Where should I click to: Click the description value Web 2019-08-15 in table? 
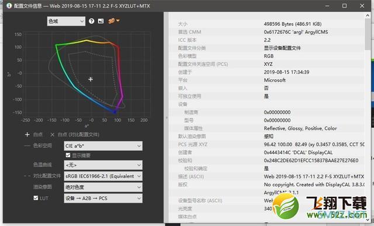[x=314, y=176]
